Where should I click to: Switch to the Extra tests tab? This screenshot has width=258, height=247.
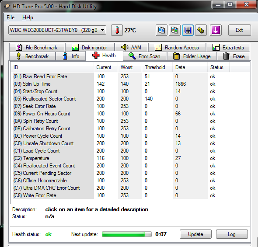228,48
